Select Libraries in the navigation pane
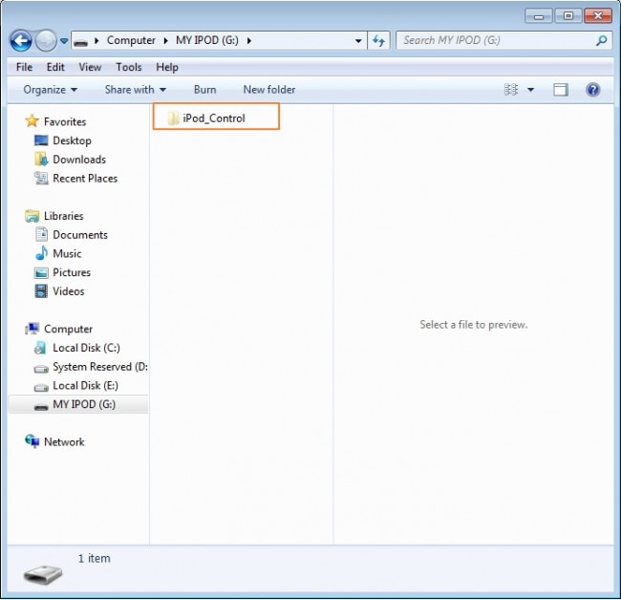Image resolution: width=621 pixels, height=600 pixels. coord(64,216)
